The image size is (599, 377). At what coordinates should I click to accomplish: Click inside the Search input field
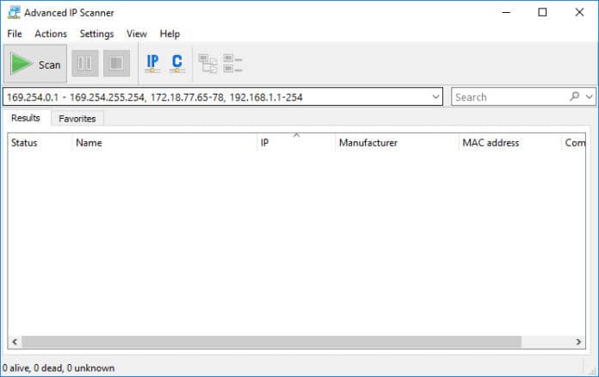508,97
